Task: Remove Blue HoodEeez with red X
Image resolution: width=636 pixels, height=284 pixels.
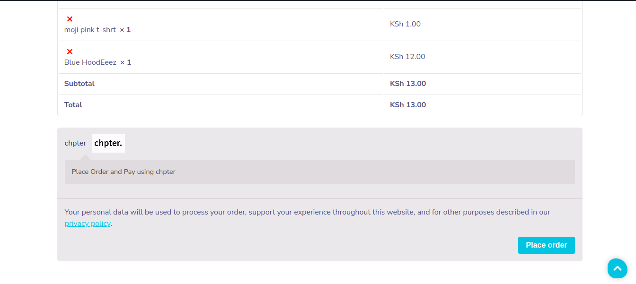Action: [70, 52]
